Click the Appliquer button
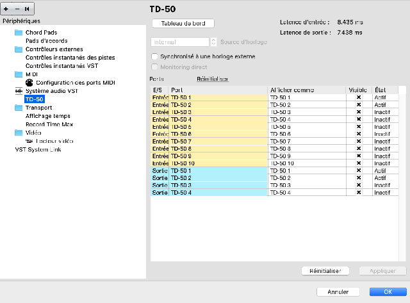This screenshot has height=303, width=410. [x=382, y=271]
